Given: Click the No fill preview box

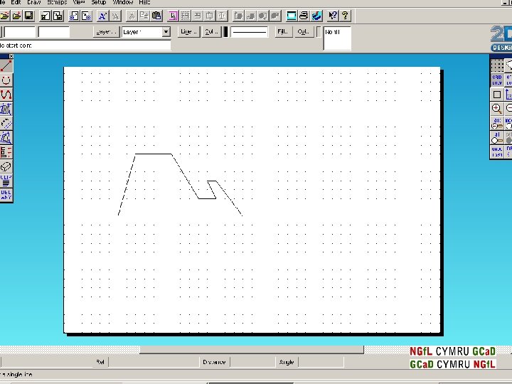Looking at the screenshot, I should (x=337, y=38).
